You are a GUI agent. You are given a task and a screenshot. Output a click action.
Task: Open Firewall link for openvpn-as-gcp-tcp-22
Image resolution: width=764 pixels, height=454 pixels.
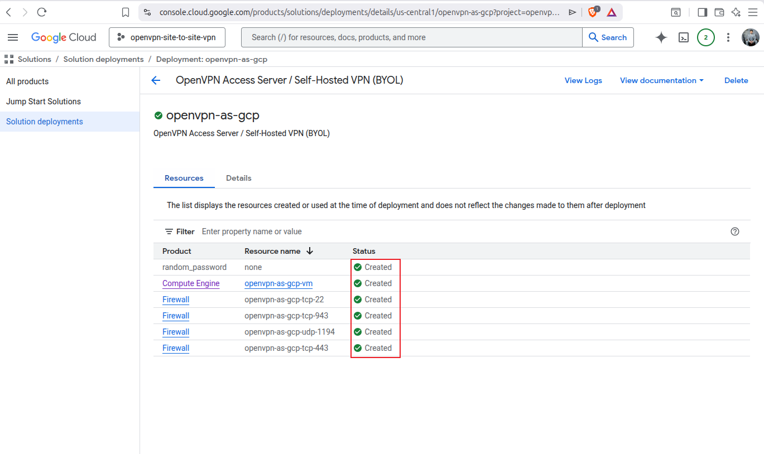[x=176, y=300]
